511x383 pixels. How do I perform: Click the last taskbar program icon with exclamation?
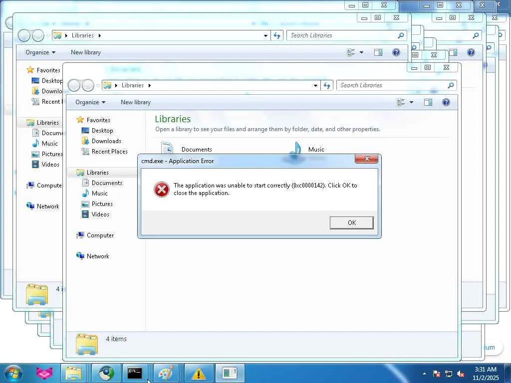(x=230, y=373)
